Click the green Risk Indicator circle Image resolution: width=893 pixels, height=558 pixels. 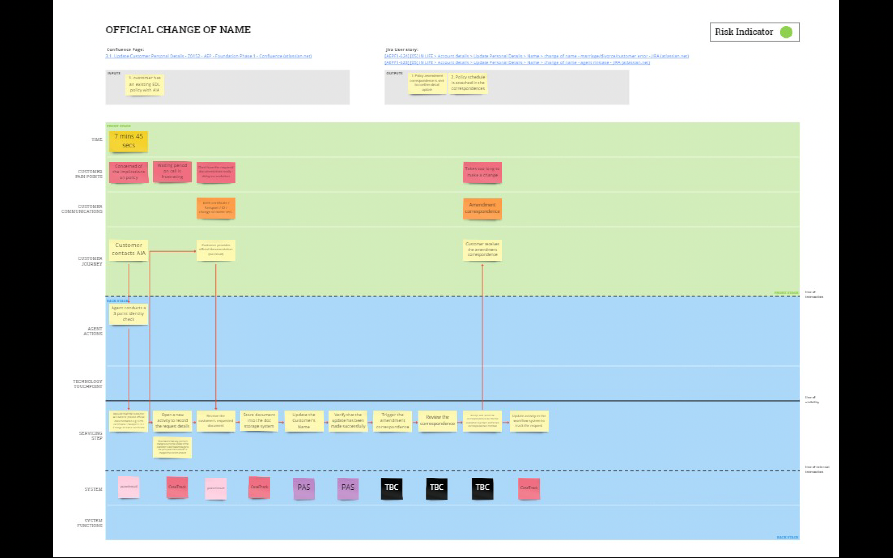tap(786, 32)
